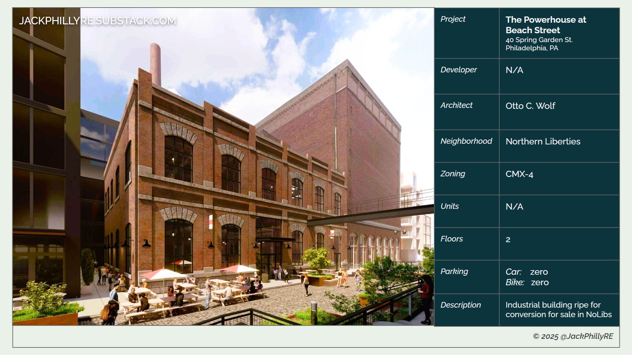Click the 'Parking' row label
This screenshot has width=632, height=355.
[x=454, y=271]
